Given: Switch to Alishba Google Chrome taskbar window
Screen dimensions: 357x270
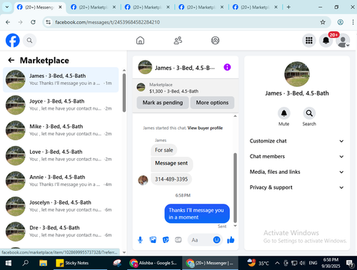Looking at the screenshot, I should [x=154, y=263].
